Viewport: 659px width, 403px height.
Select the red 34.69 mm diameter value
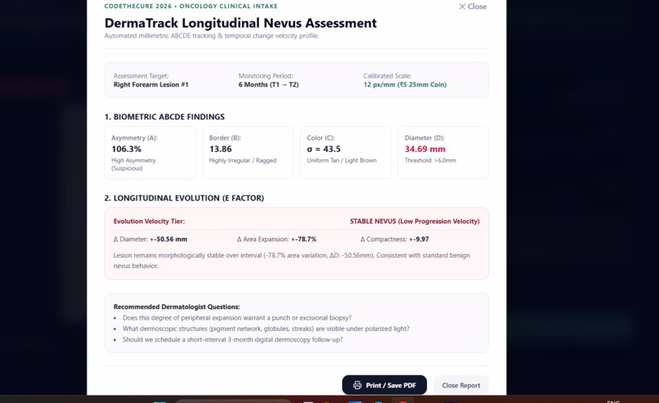pyautogui.click(x=425, y=149)
